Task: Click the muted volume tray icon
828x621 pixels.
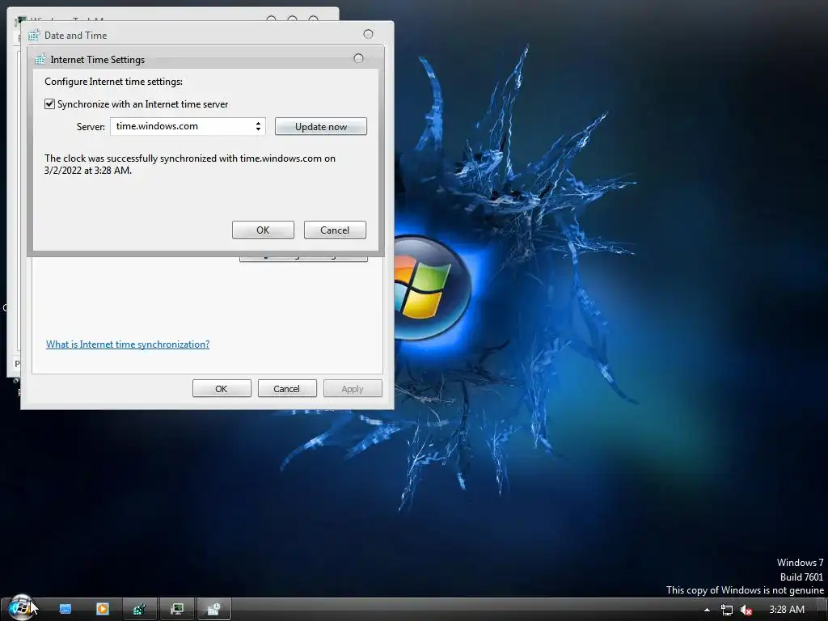Action: pyautogui.click(x=746, y=610)
